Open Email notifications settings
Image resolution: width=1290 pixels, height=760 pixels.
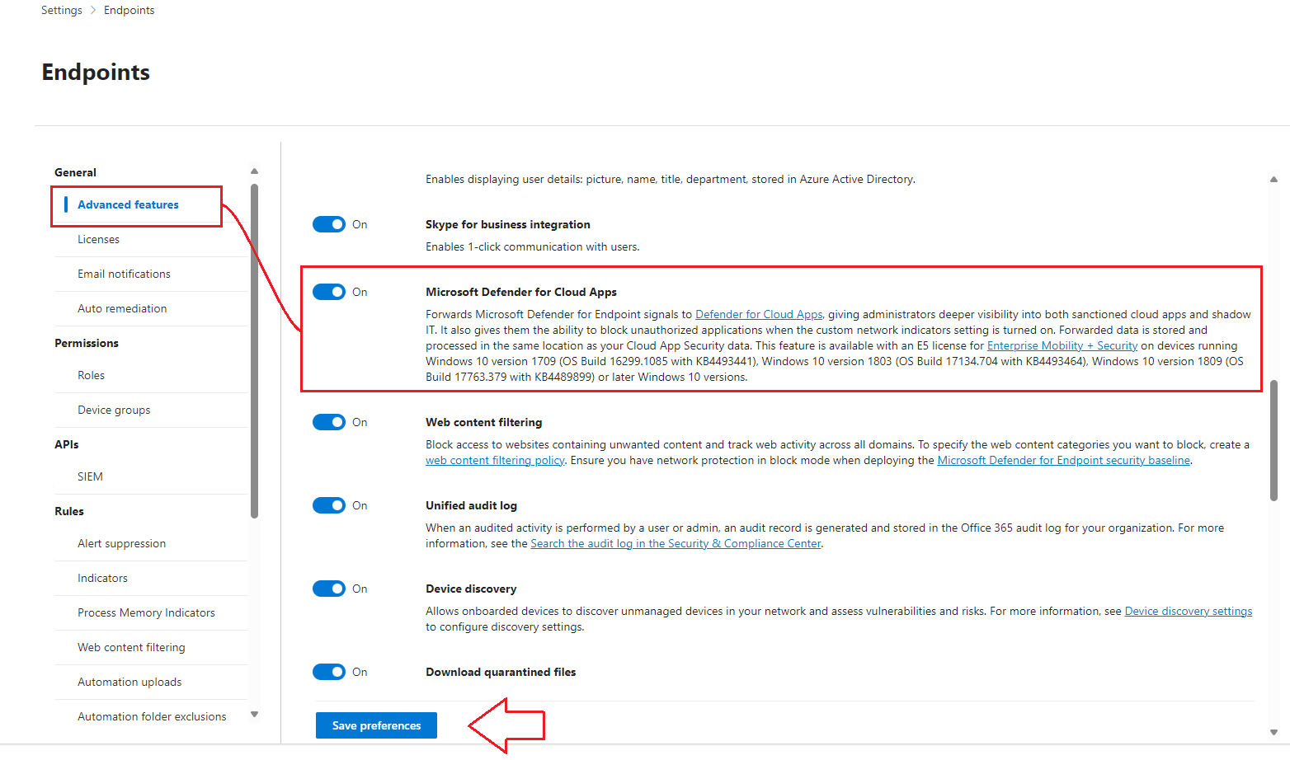[124, 274]
